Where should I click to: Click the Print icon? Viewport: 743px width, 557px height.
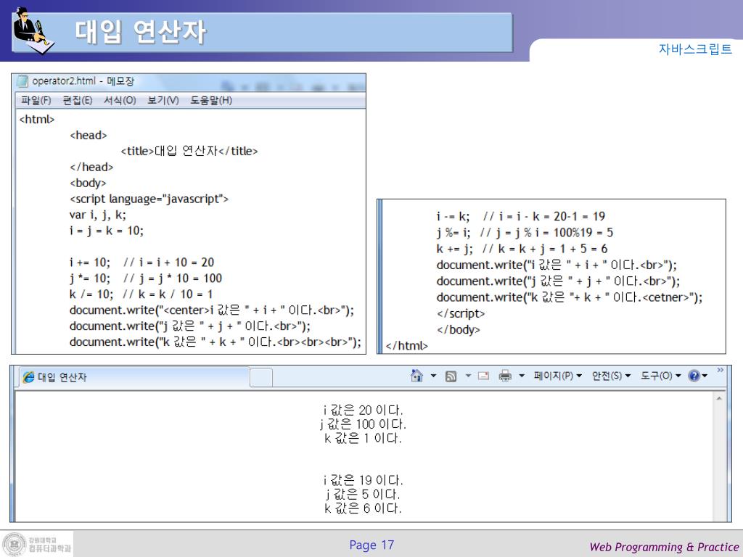tap(505, 376)
